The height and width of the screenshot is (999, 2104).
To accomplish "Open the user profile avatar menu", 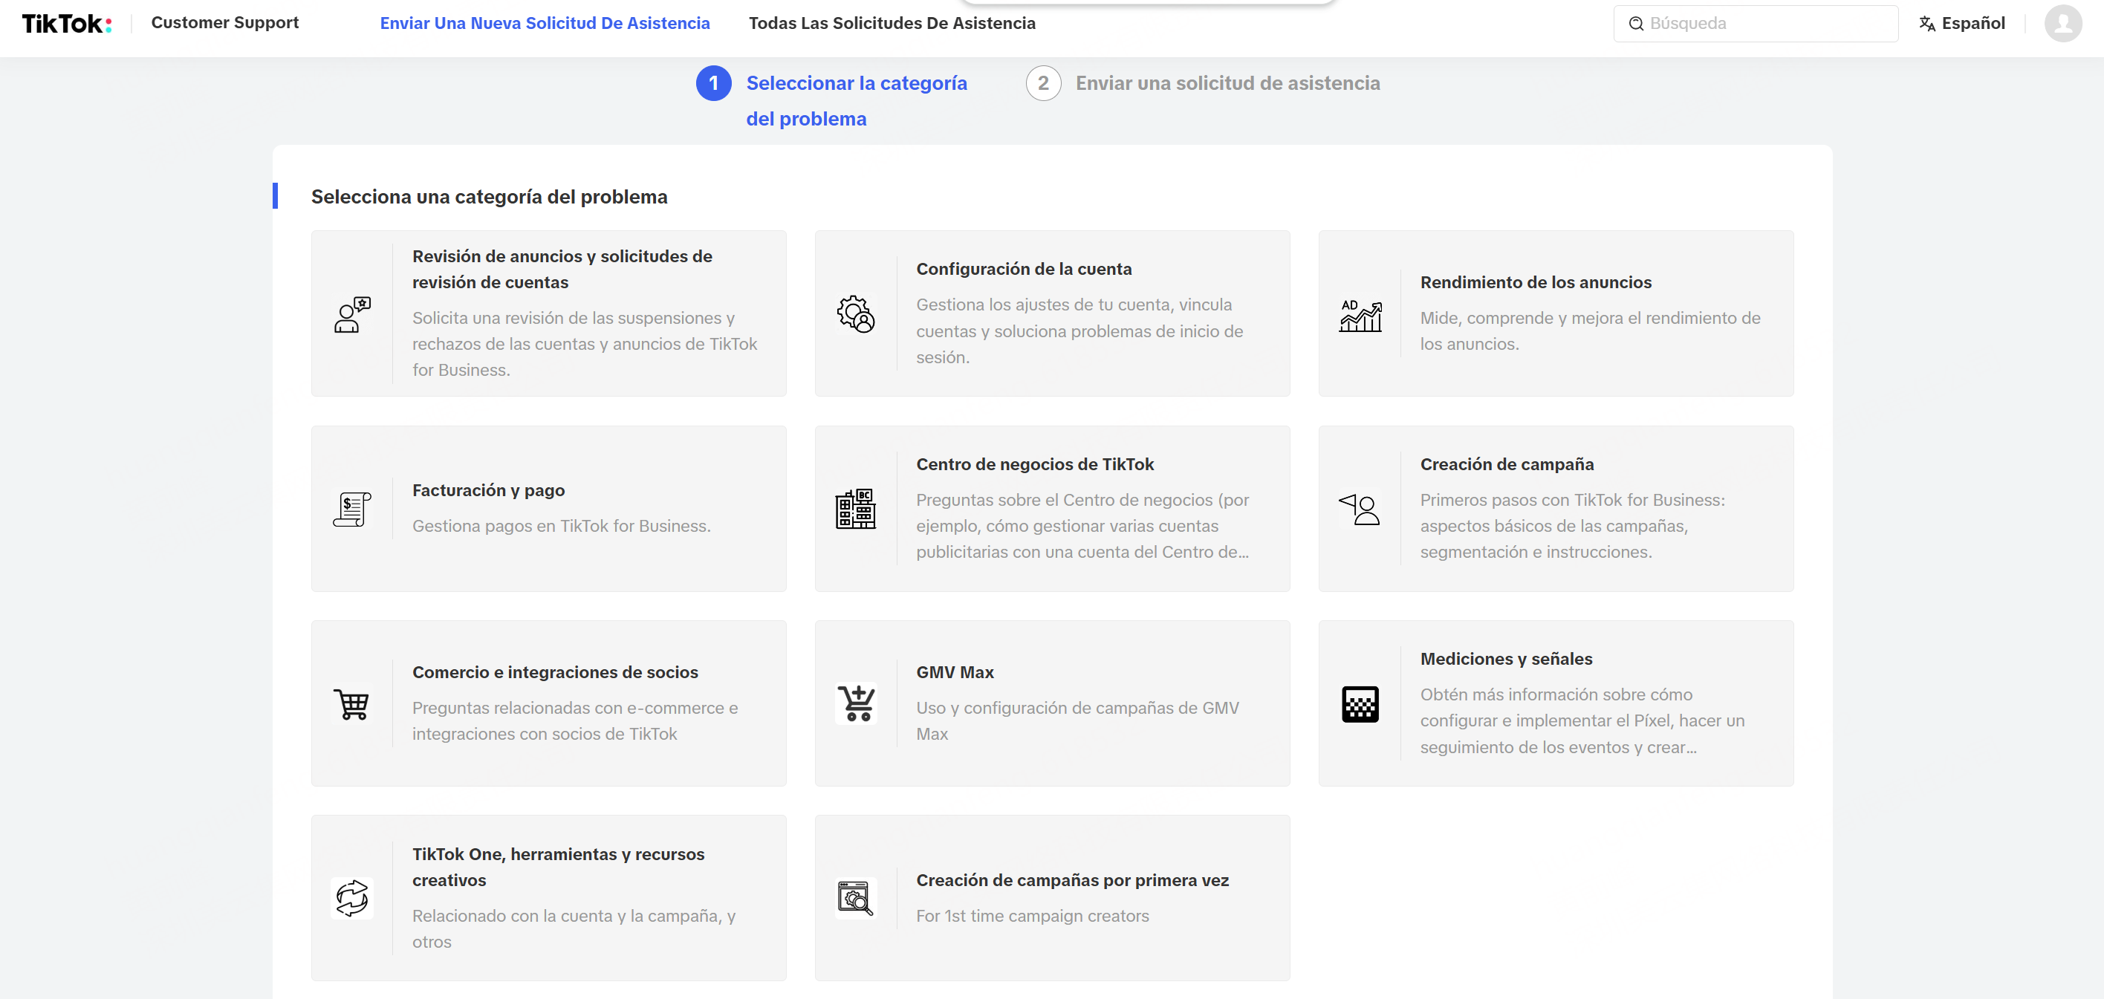I will (2062, 24).
